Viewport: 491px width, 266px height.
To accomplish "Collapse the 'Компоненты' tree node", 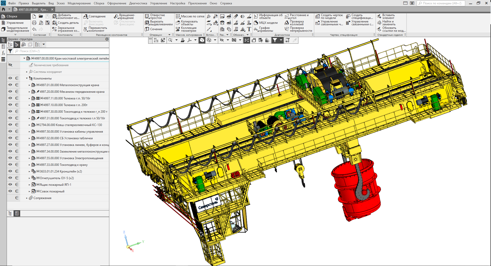I will pyautogui.click(x=27, y=78).
